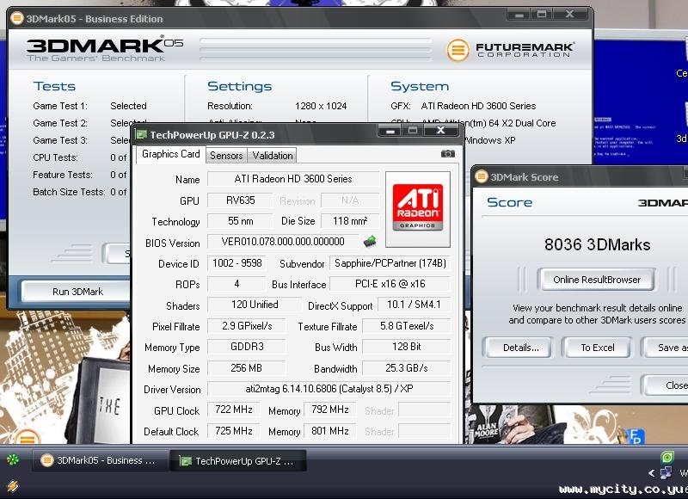The height and width of the screenshot is (499, 688).
Task: Click the Close button in the Score window
Action: (x=666, y=385)
